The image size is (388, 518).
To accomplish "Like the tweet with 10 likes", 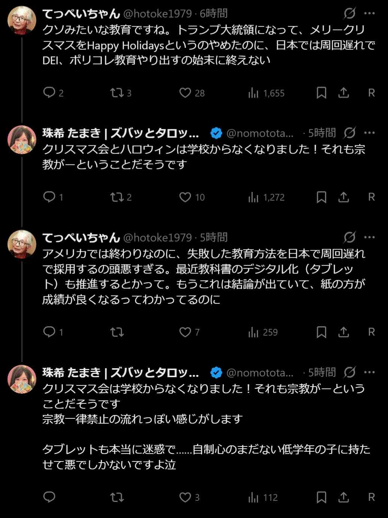I will (x=185, y=197).
